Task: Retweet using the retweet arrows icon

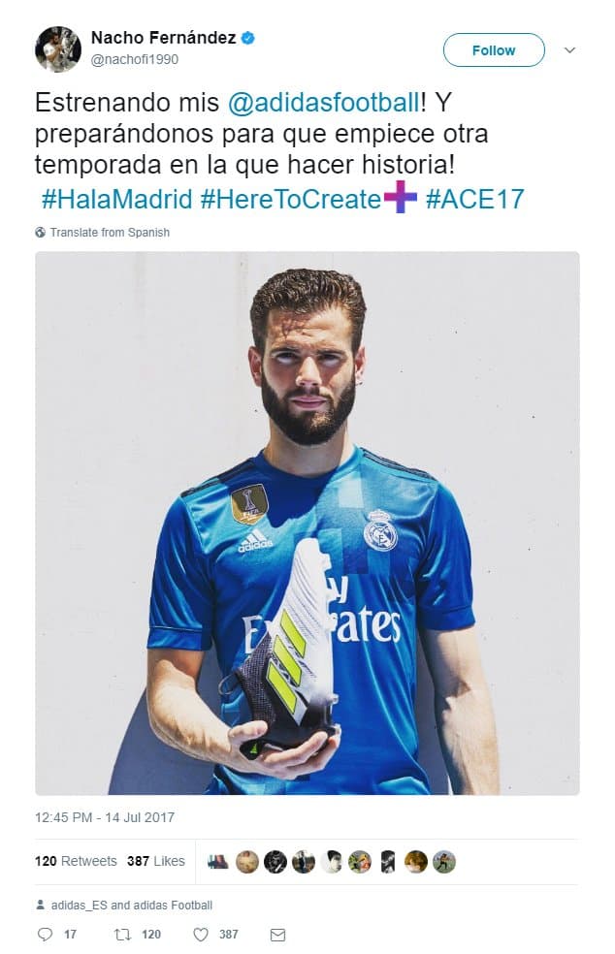Action: coord(122,934)
